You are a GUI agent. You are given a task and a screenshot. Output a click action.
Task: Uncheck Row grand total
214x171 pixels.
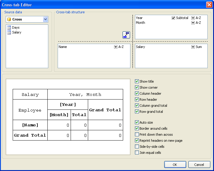point(137,112)
